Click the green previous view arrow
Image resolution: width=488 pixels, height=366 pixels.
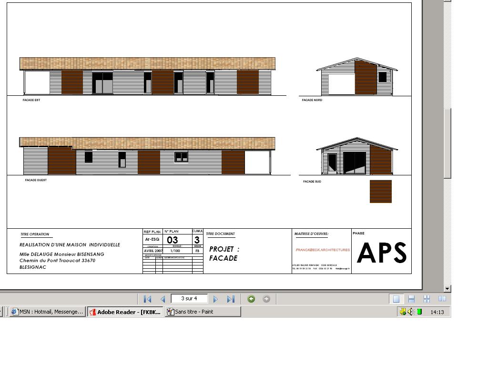(251, 299)
